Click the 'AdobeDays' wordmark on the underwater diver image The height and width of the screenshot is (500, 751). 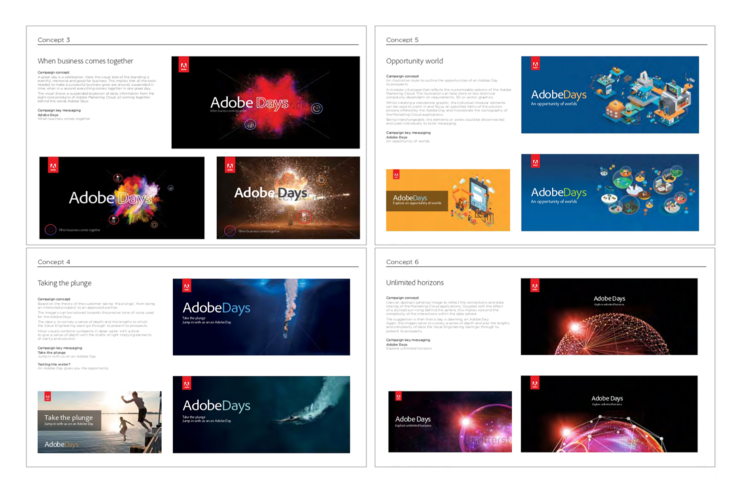pos(216,307)
